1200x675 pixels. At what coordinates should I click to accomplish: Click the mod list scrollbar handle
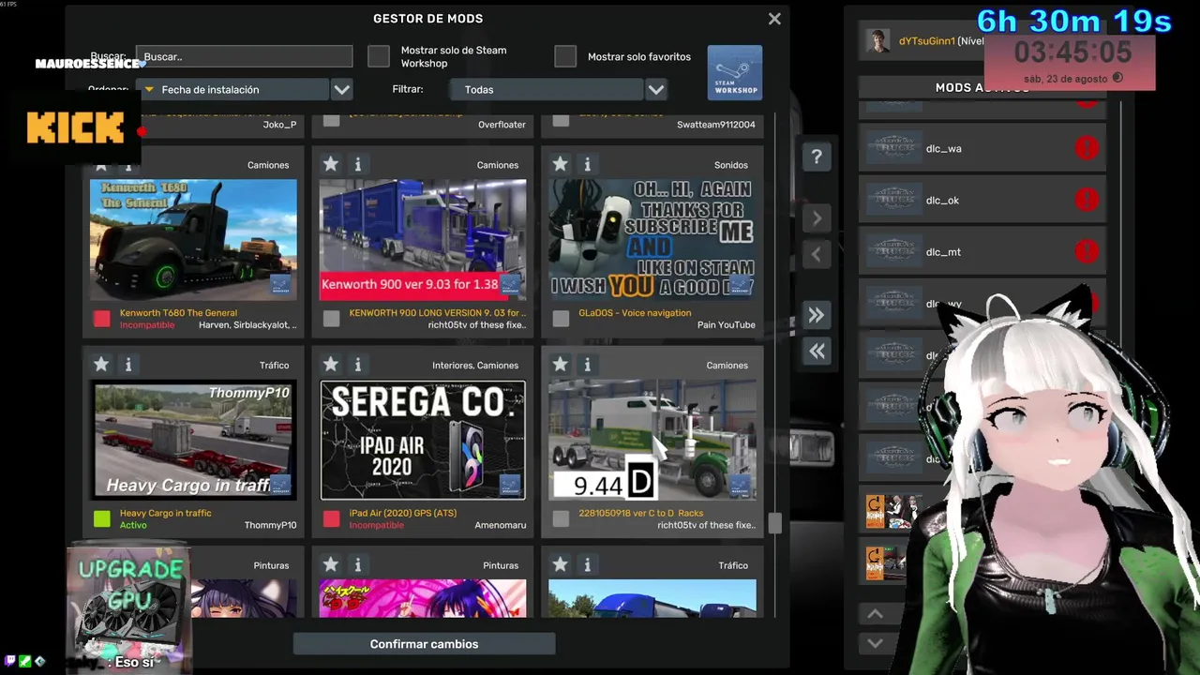(774, 523)
